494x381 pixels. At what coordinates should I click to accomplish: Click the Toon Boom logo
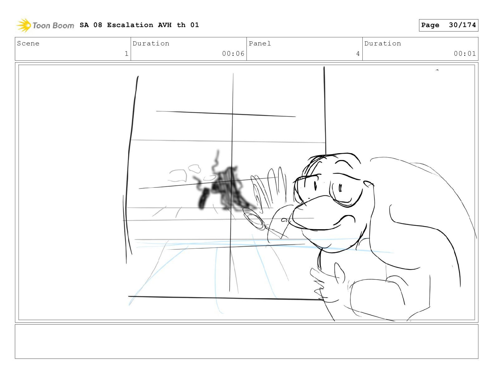point(45,25)
